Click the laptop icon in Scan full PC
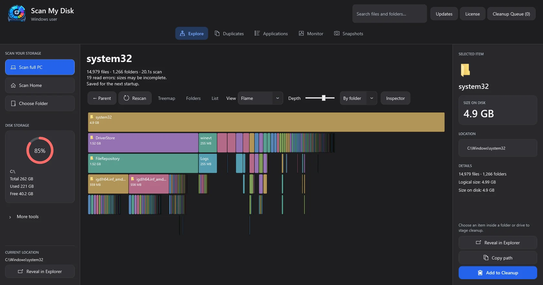 13,67
